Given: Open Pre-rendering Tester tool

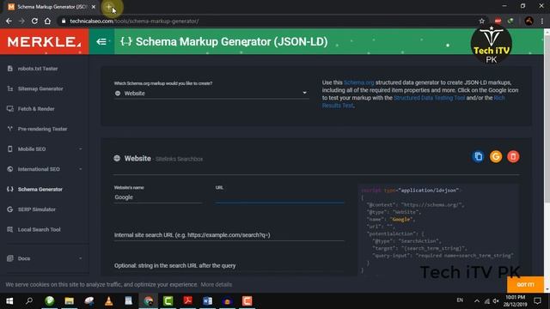Looking at the screenshot, I should [42, 129].
